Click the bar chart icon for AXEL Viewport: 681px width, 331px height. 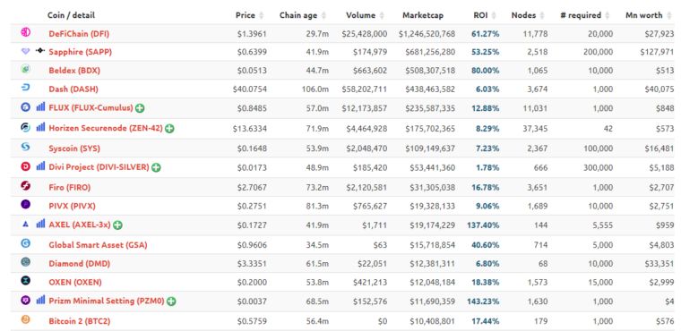click(40, 224)
